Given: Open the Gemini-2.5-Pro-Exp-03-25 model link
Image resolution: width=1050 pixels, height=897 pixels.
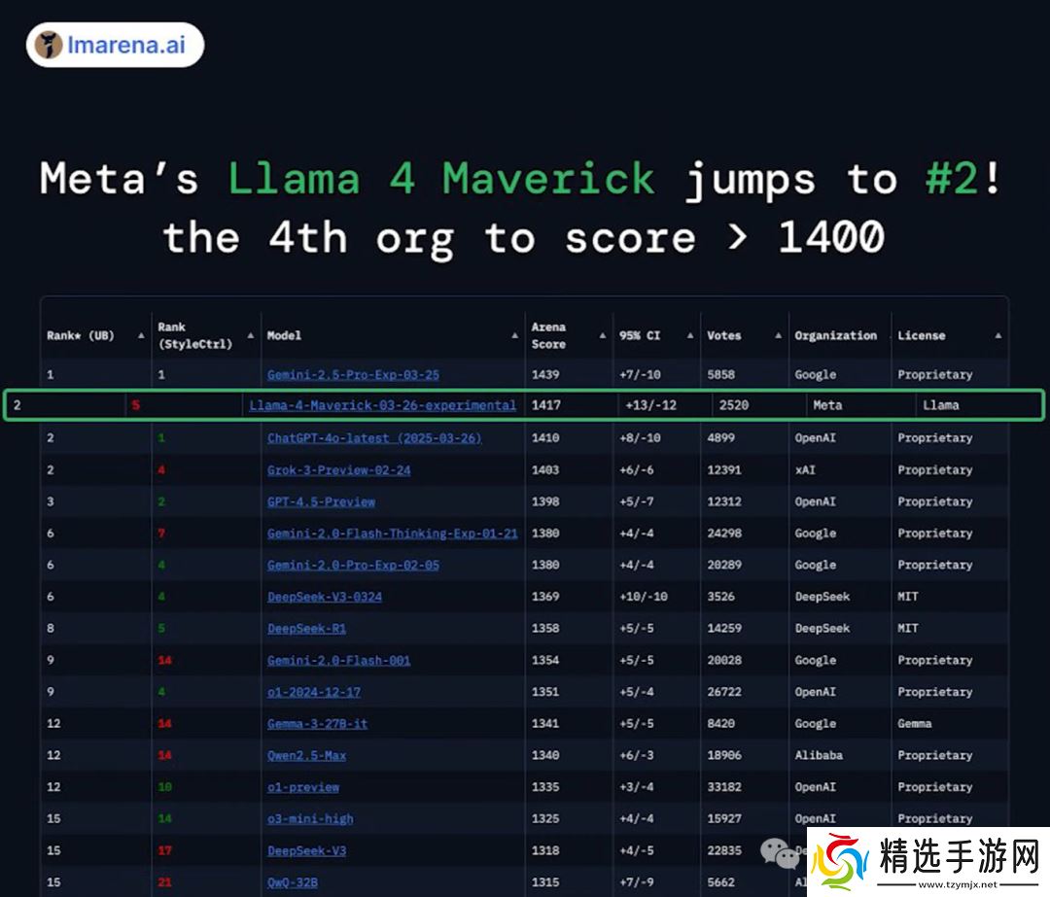Looking at the screenshot, I should [353, 374].
